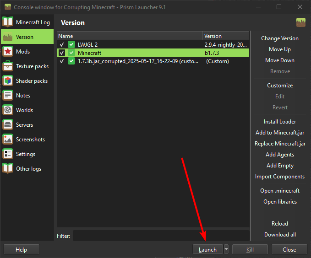Open the Notes page icon

click(8, 95)
